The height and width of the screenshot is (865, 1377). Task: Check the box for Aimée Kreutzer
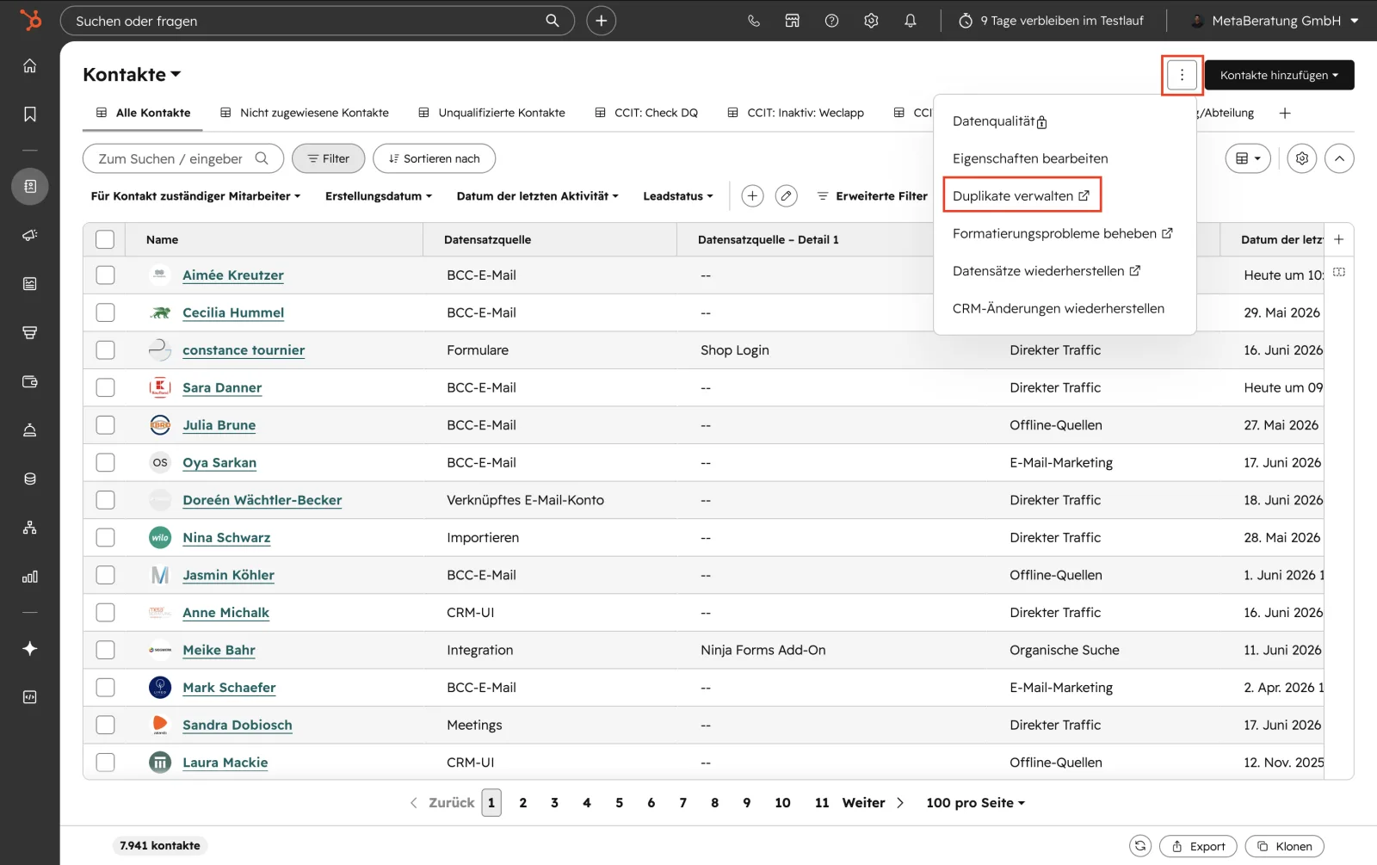(105, 275)
